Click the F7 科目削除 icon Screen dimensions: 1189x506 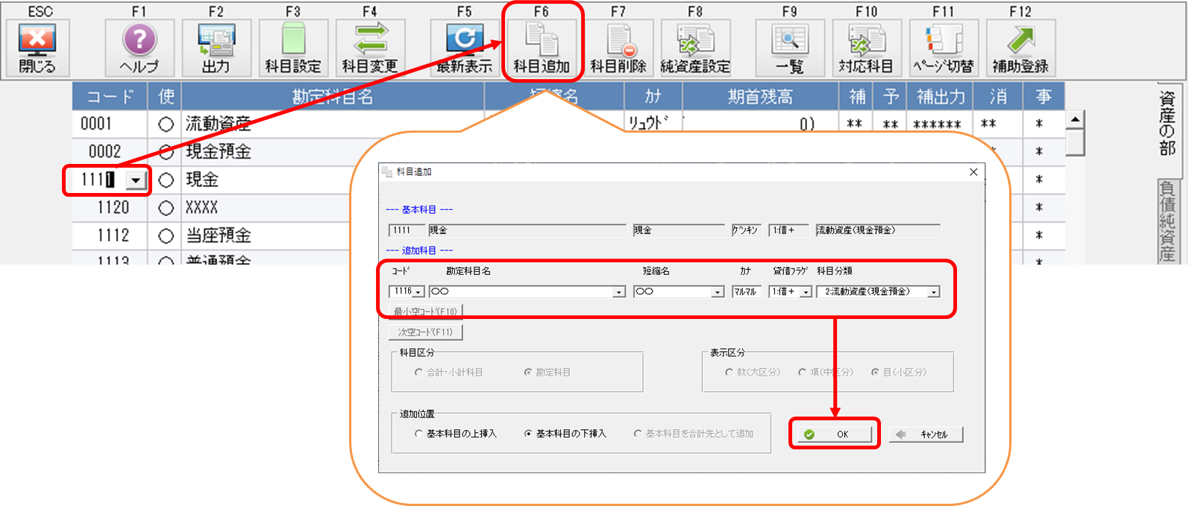tap(618, 48)
